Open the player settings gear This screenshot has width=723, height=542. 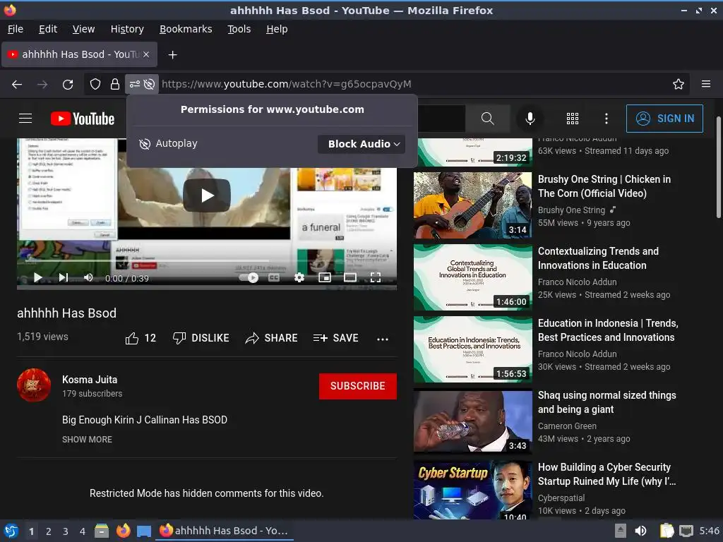click(299, 277)
